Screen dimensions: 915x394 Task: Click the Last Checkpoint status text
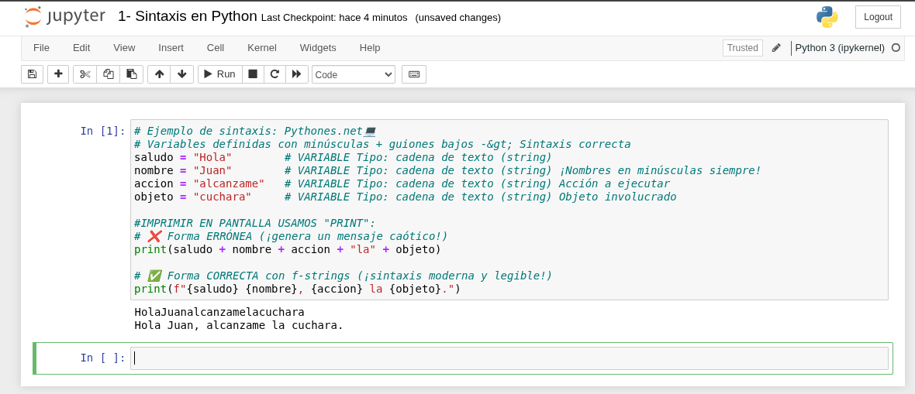click(333, 18)
